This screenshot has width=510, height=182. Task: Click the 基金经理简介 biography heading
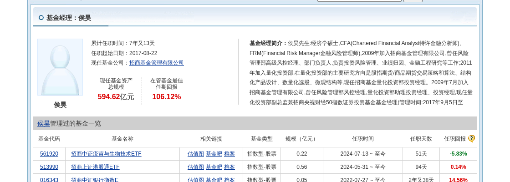tap(268, 43)
